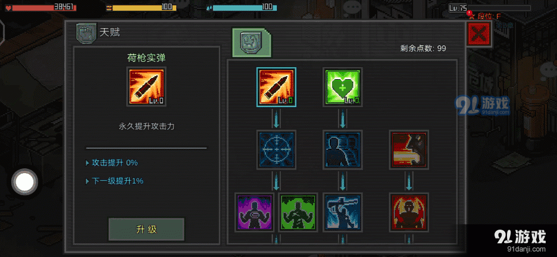Viewport: 557px width, 257px height.
Task: Click the 升级 upgrade button
Action: (x=146, y=229)
